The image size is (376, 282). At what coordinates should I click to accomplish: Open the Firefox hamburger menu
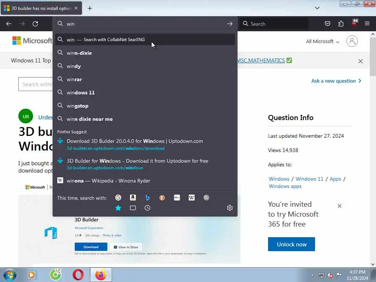coord(367,23)
